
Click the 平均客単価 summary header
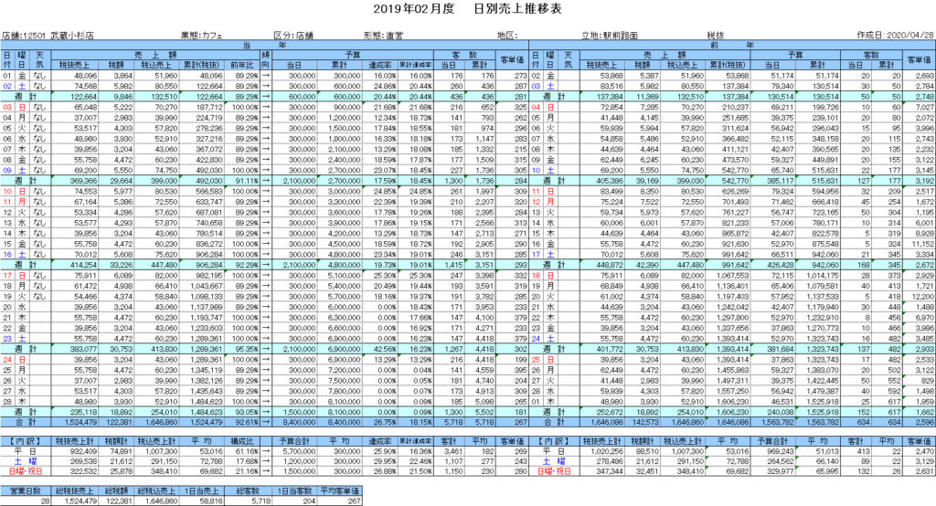(x=340, y=490)
